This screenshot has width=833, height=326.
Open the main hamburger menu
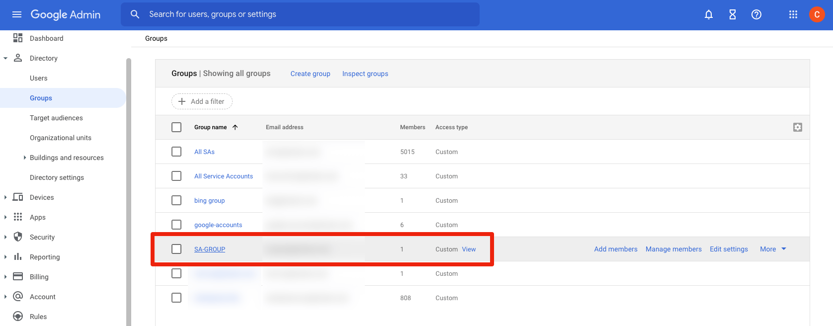point(17,14)
